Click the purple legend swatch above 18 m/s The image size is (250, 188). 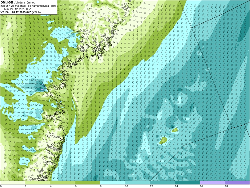(x=237, y=183)
